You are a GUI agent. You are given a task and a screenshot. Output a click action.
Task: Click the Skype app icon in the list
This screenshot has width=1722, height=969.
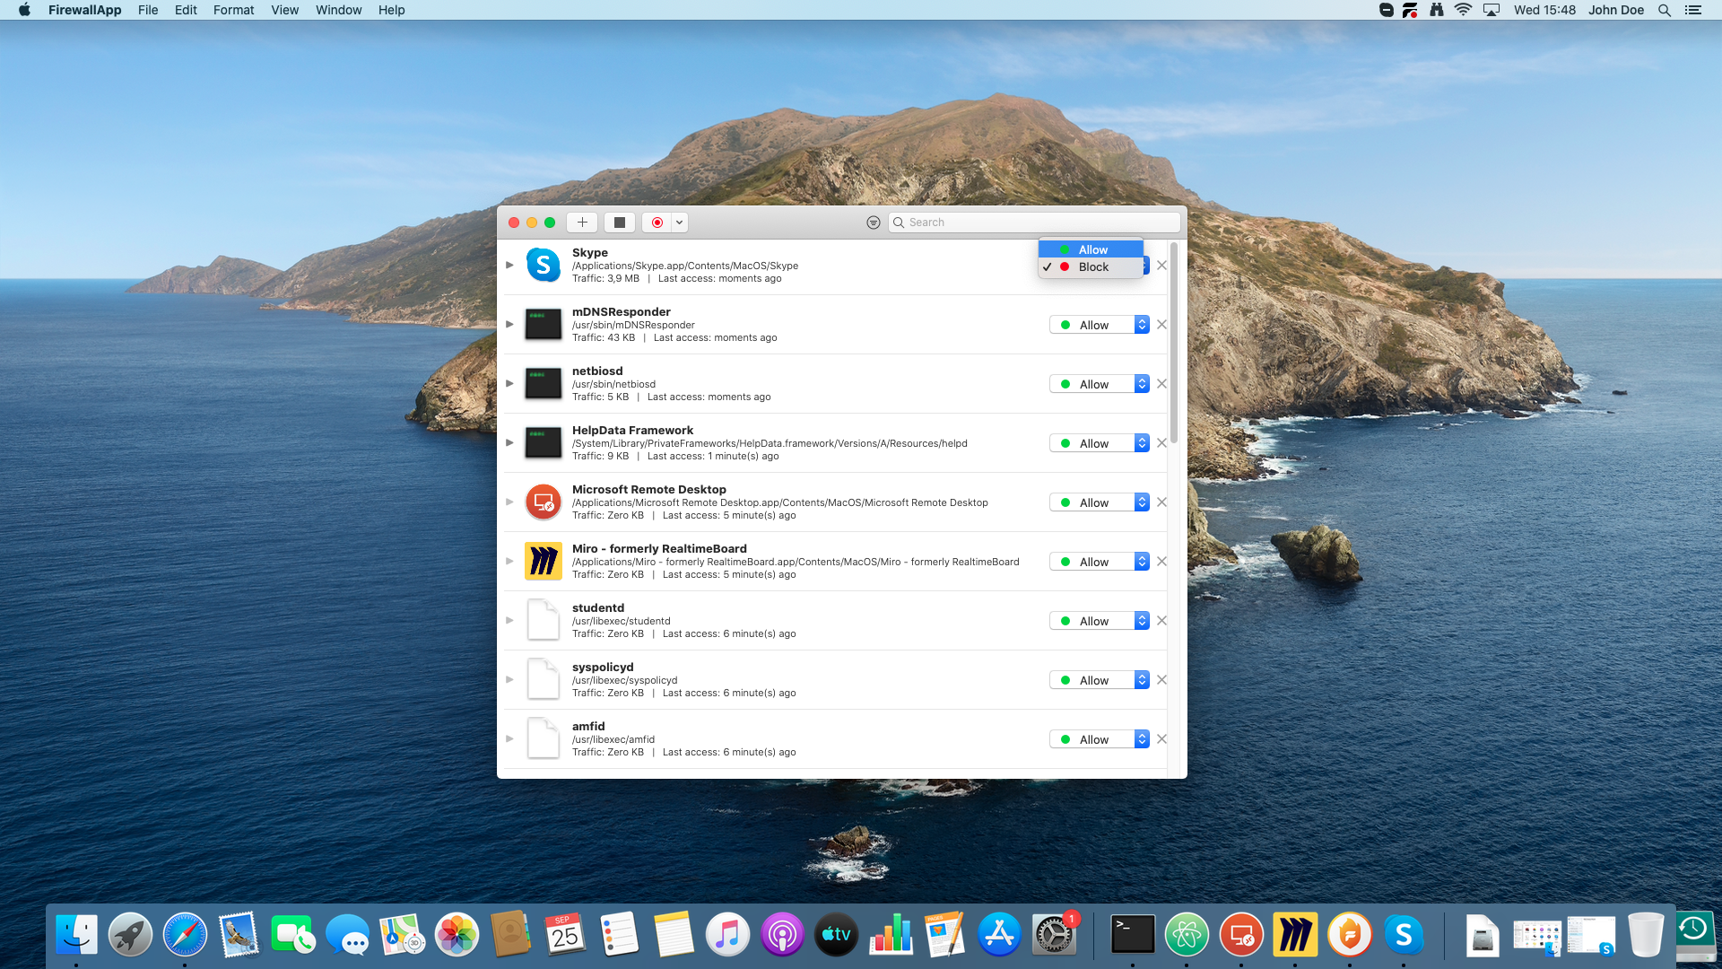(543, 265)
